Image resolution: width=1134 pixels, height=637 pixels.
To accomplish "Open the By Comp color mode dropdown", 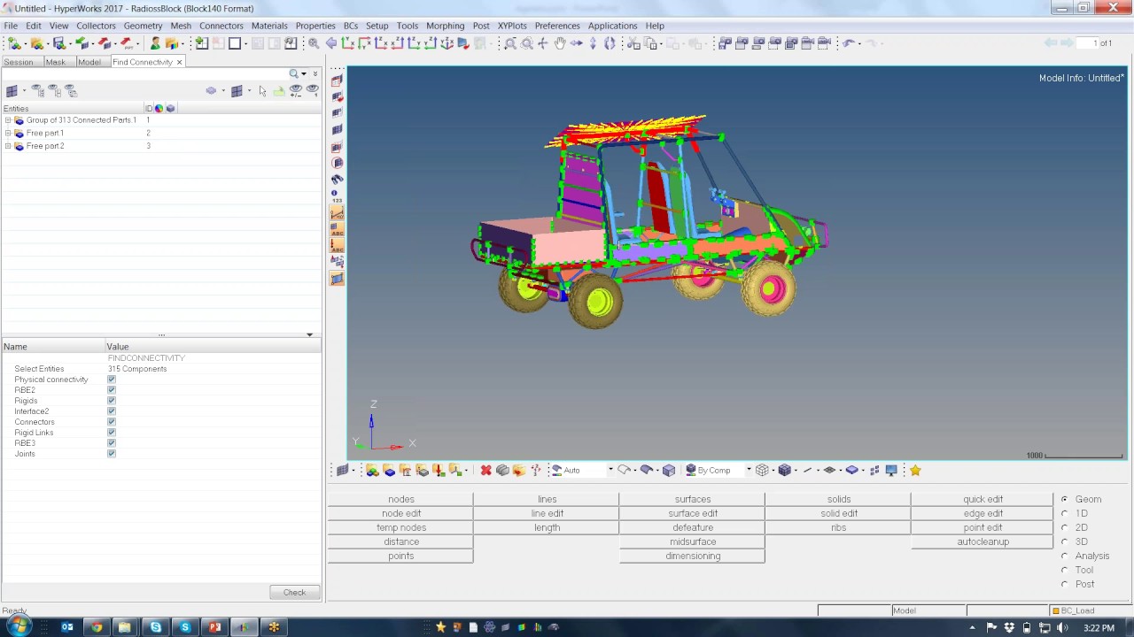I will coord(749,470).
